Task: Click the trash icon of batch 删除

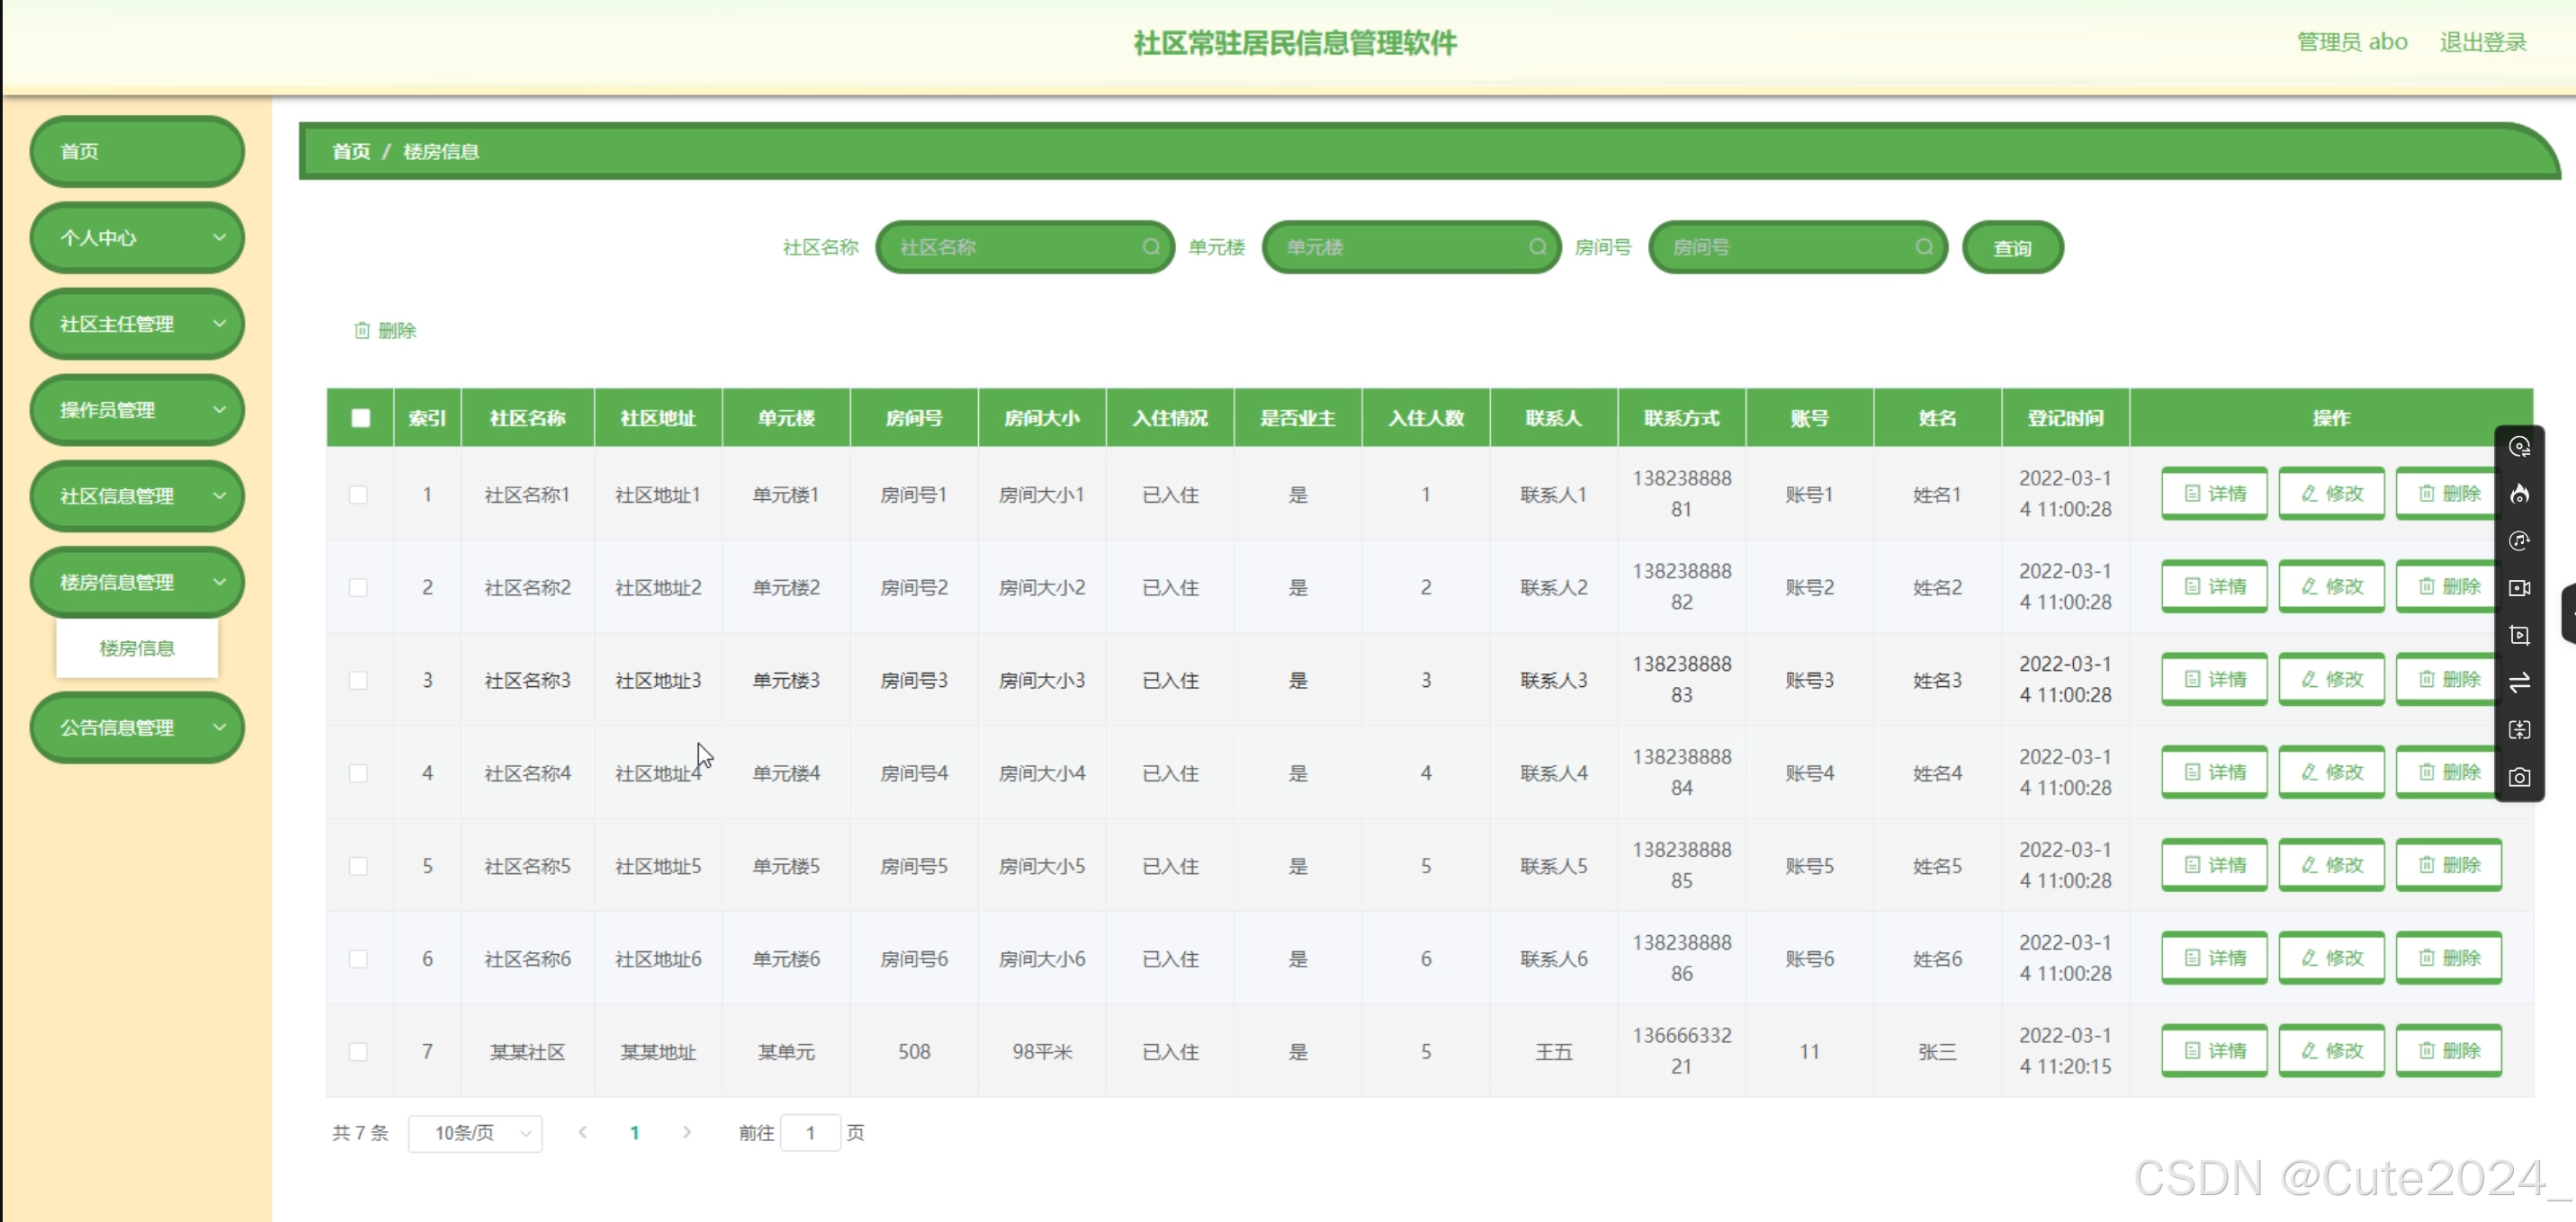Action: click(362, 330)
